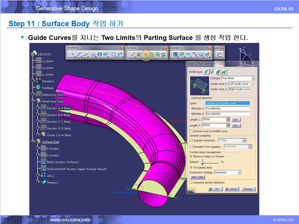Screen dimensions: 299x224
Task: Open the Subtype dropdown showing Two limits
Action: tap(253, 78)
